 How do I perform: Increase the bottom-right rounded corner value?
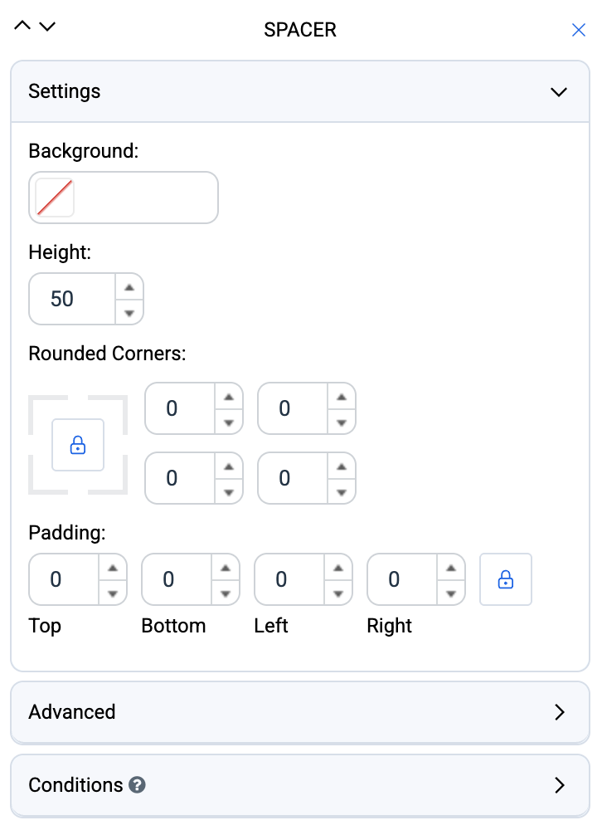point(341,466)
